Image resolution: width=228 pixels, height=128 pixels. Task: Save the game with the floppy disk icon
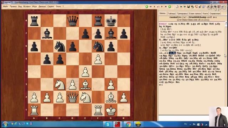coord(188,7)
